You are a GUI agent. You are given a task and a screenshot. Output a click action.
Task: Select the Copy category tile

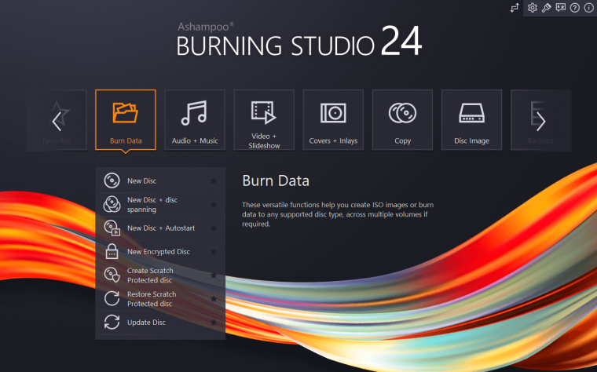tap(402, 120)
